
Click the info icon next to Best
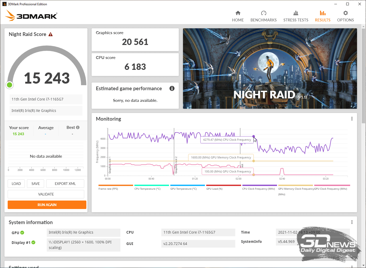tap(78, 127)
